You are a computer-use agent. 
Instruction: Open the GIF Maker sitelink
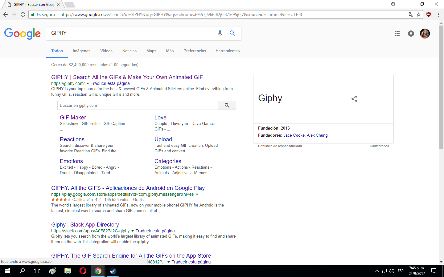point(73,118)
